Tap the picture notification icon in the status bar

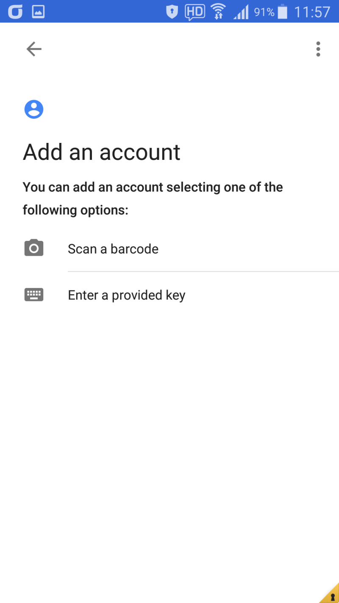38,12
